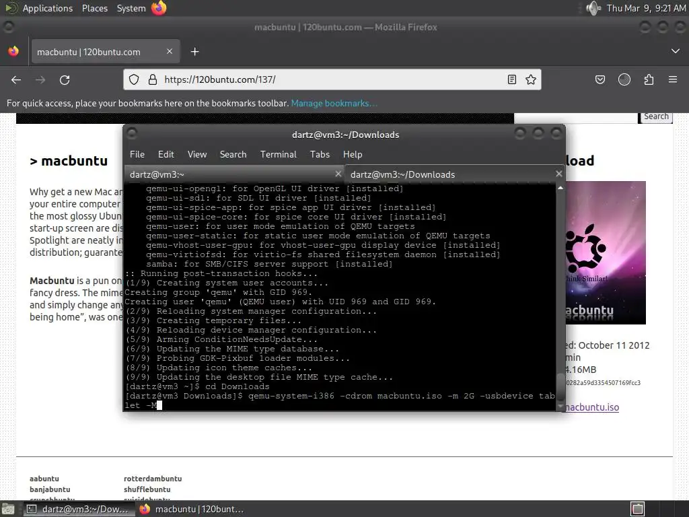Image resolution: width=689 pixels, height=517 pixels.
Task: Click the Manage bookmarks link
Action: click(334, 103)
